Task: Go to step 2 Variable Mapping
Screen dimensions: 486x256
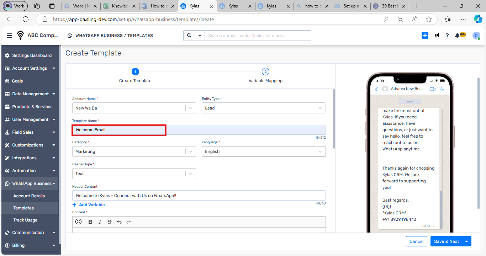Action: pos(265,72)
